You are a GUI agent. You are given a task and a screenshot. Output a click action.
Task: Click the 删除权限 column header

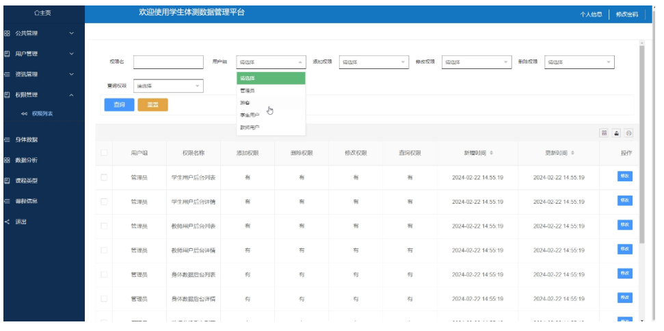coord(302,153)
